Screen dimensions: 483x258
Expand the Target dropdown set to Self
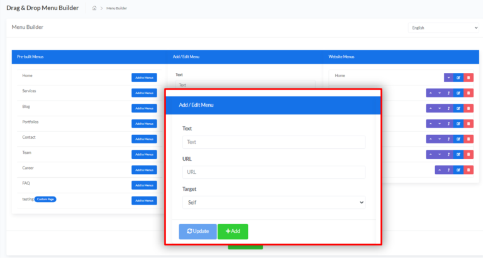274,202
